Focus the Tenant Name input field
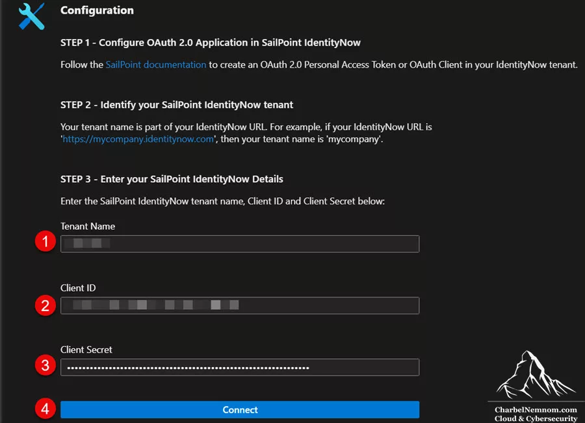Screen dimensions: 585x423 [240, 243]
